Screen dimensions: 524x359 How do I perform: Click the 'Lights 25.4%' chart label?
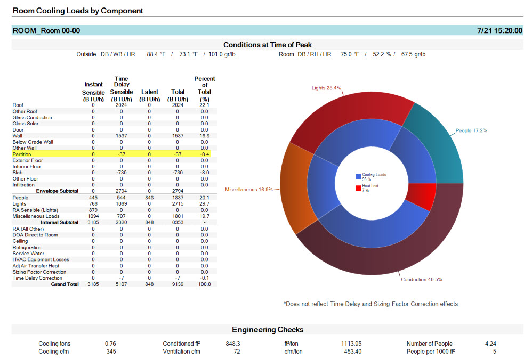coord(326,88)
